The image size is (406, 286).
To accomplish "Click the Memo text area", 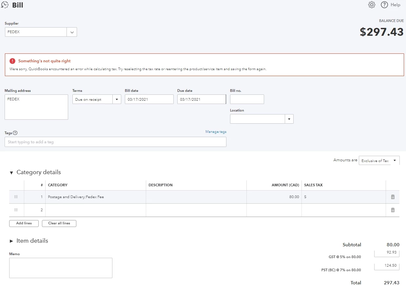I will [61, 268].
